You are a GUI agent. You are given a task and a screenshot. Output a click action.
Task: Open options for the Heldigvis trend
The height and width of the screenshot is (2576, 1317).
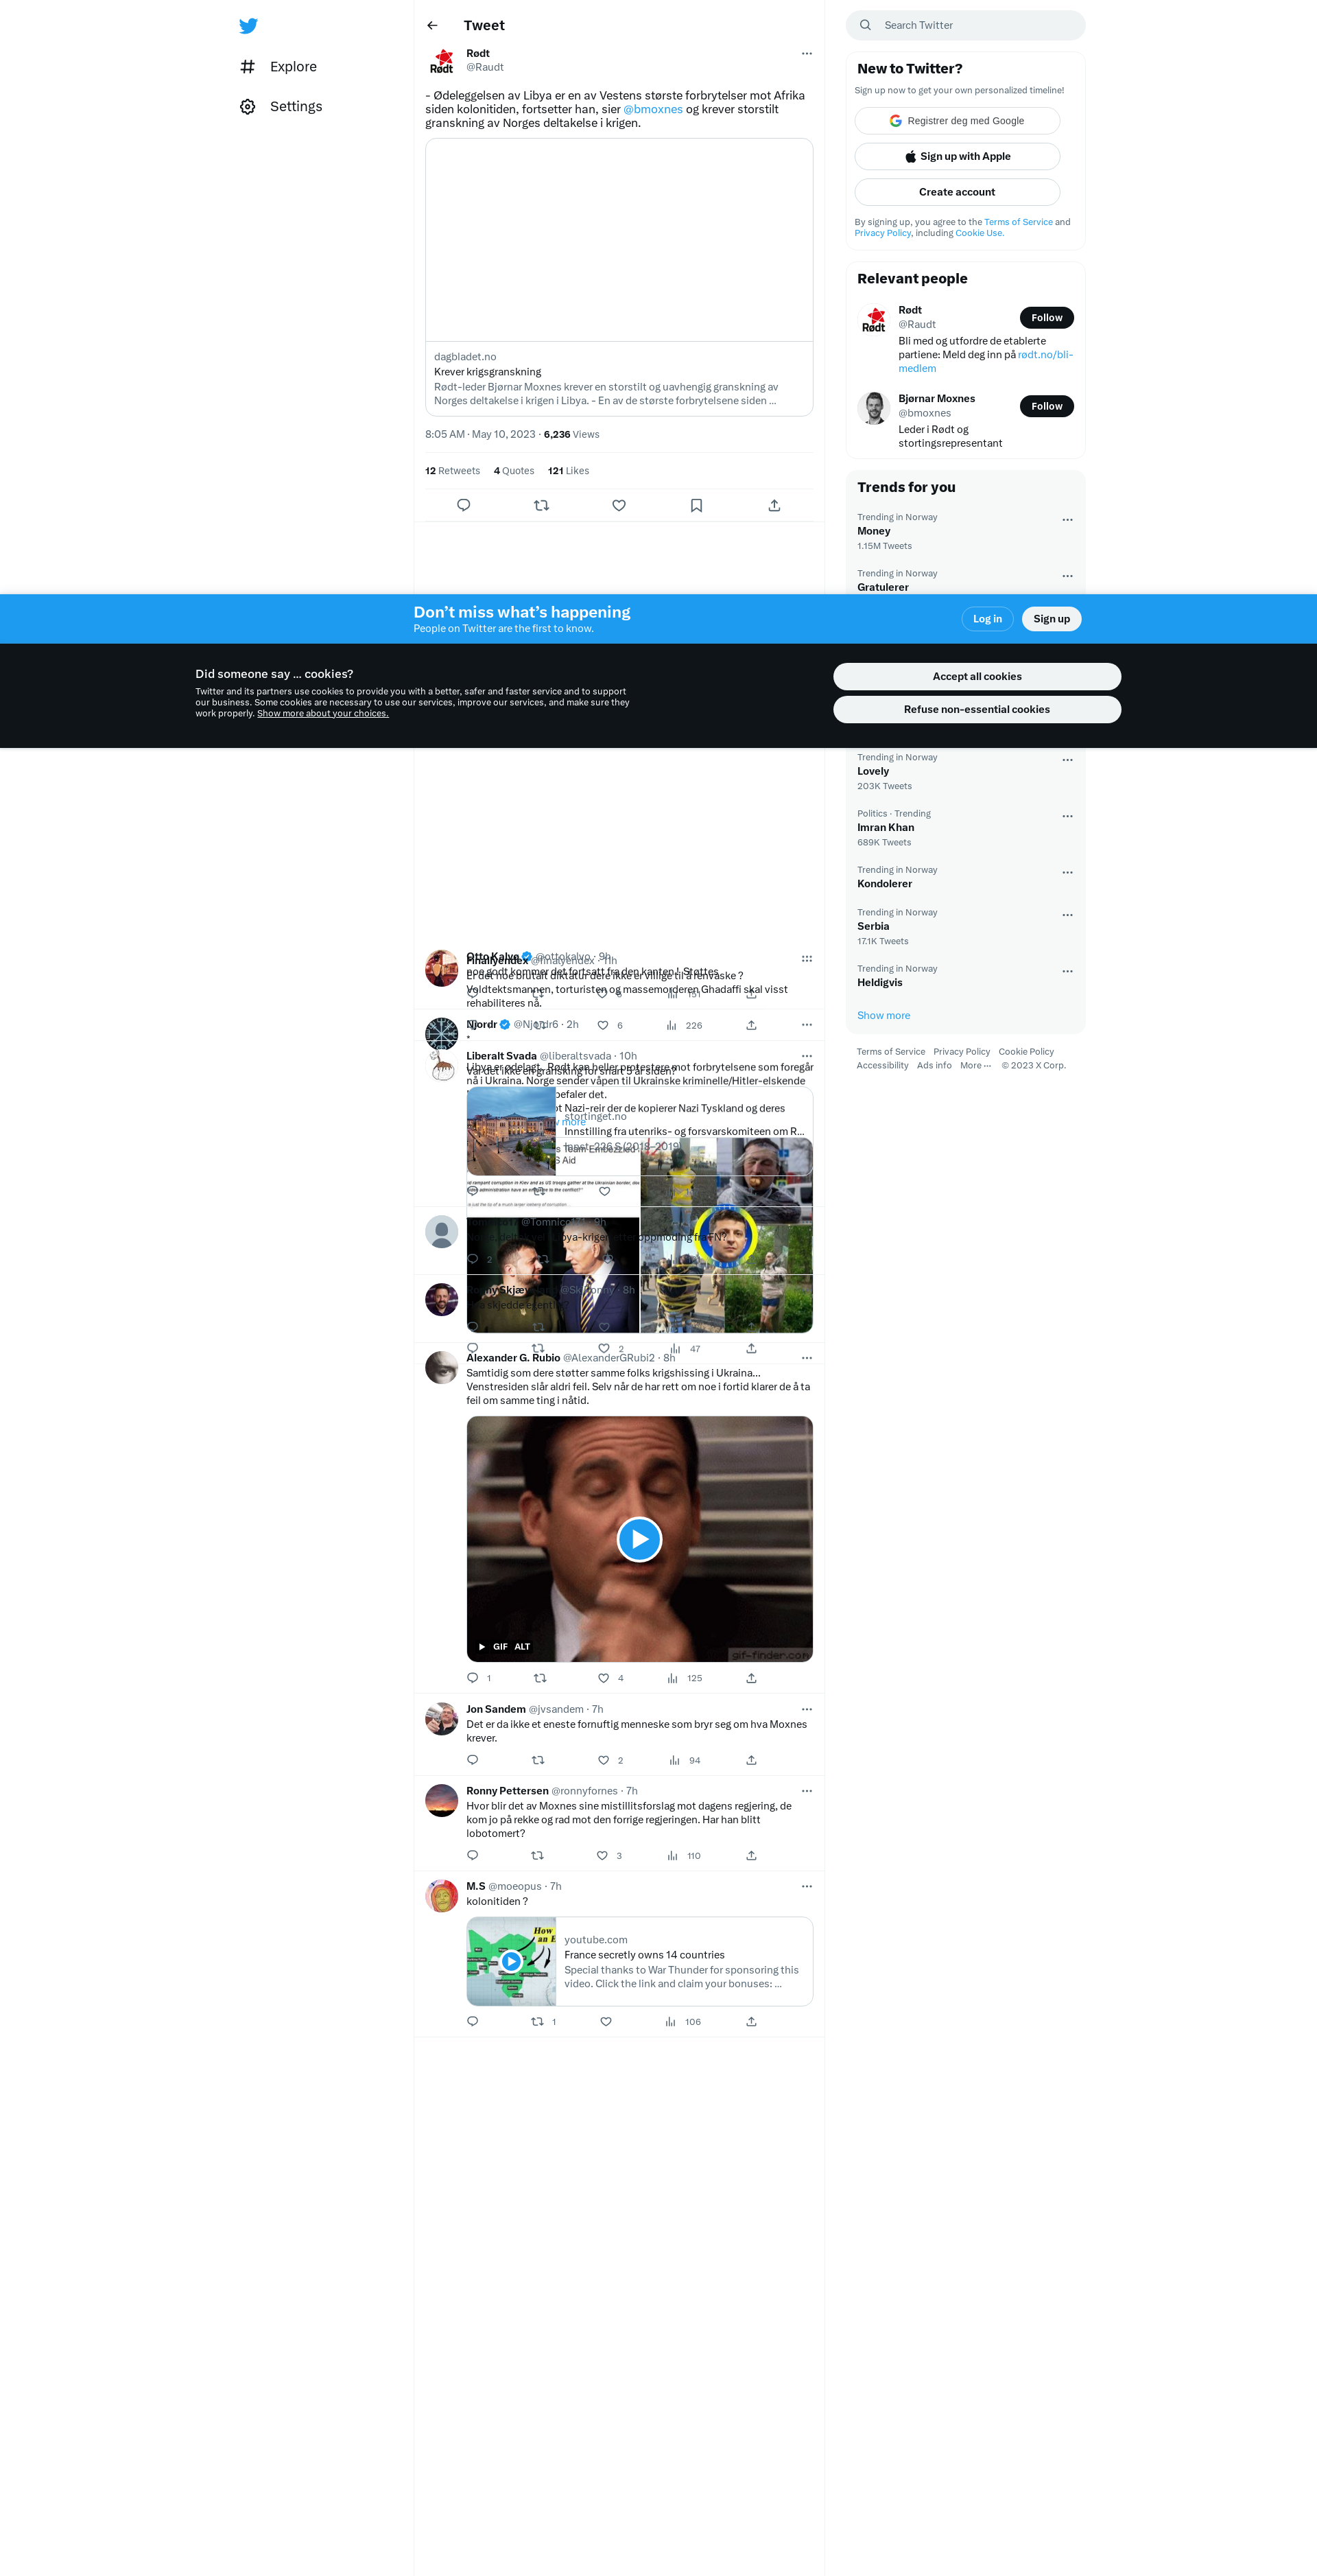1067,972
